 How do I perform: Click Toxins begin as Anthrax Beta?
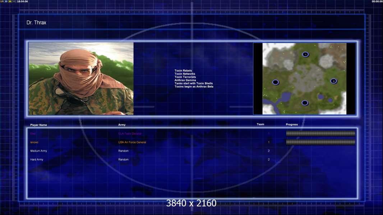(x=194, y=86)
